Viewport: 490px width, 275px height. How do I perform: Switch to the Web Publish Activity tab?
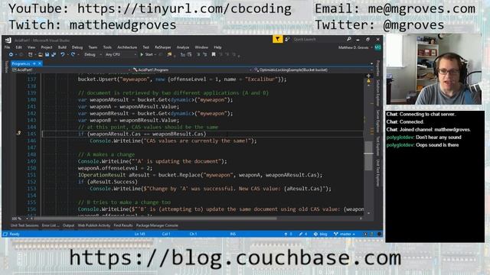point(94,225)
